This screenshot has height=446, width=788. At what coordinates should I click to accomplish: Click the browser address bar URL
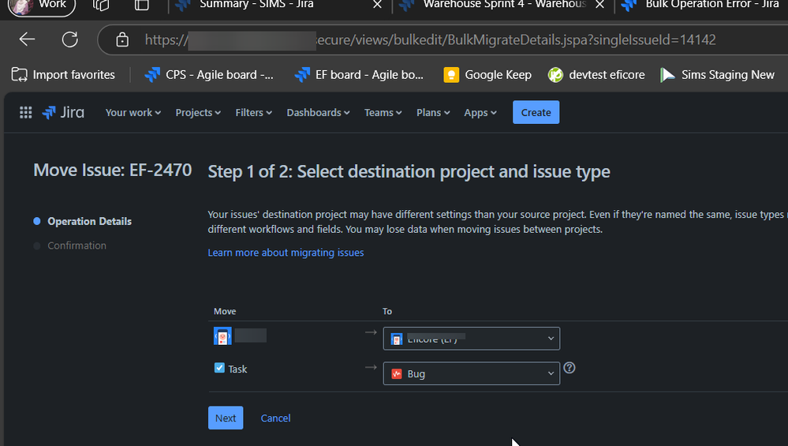click(x=430, y=39)
